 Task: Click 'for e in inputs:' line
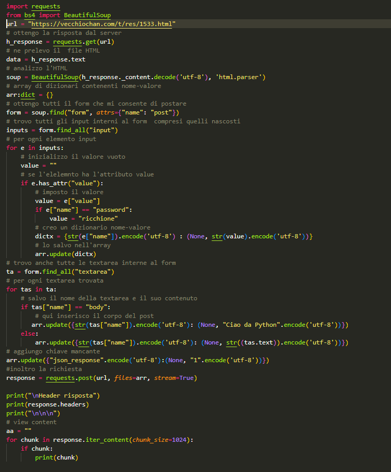(x=35, y=148)
